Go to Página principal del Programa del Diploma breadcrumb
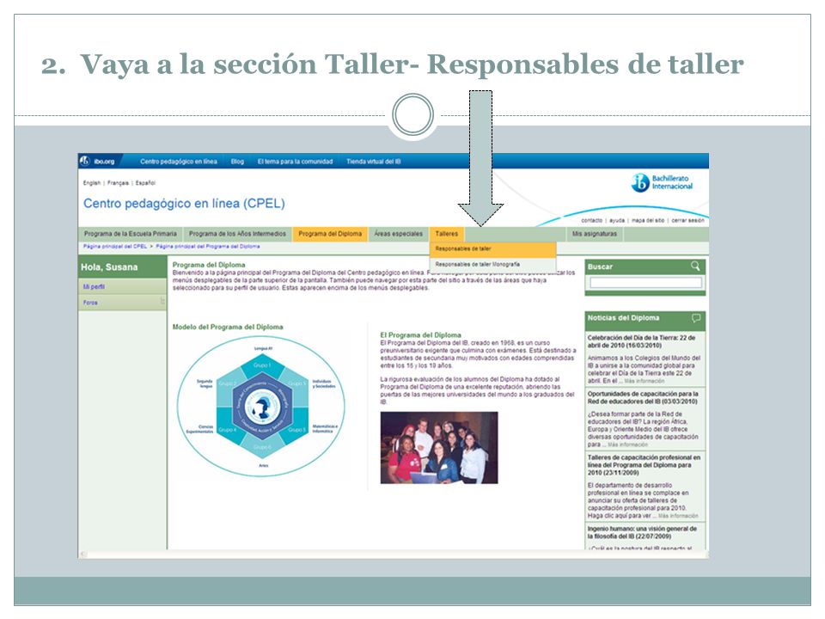 tap(207, 247)
